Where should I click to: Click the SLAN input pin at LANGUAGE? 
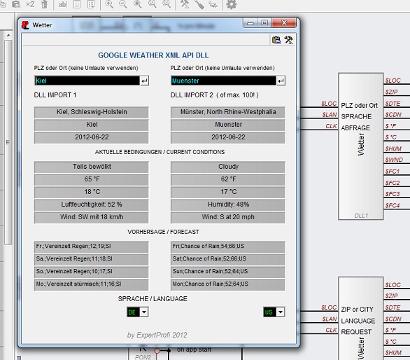point(330,319)
